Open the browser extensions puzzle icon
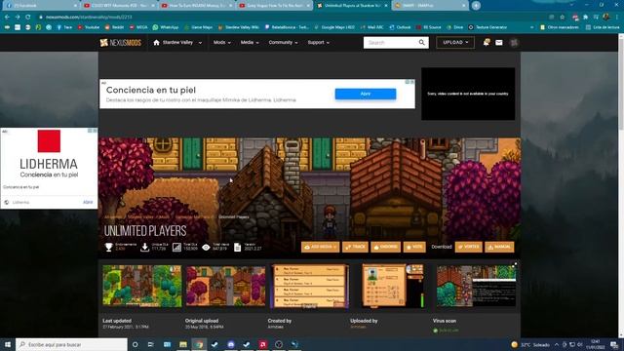The image size is (624, 351). pos(585,18)
